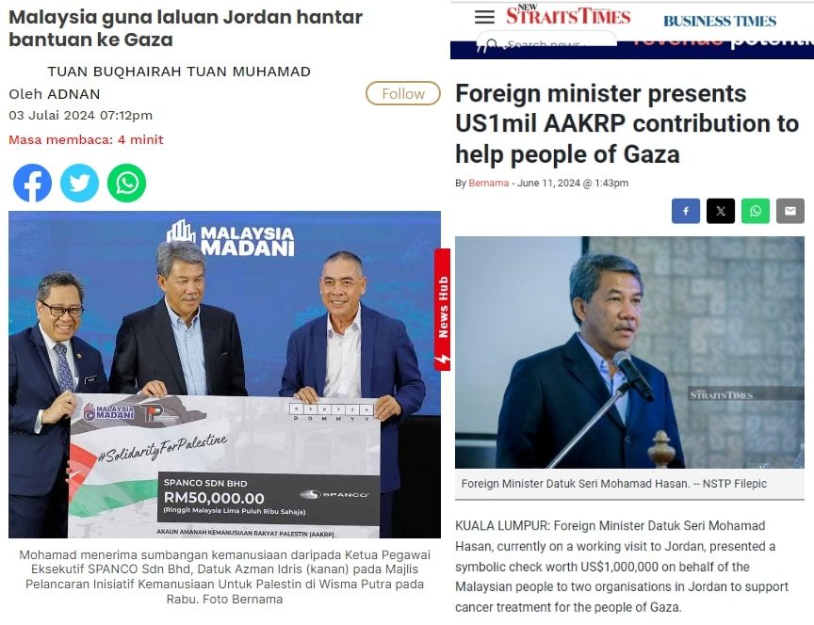This screenshot has width=814, height=625.
Task: Click the Malaysia guna laluan Jordan headline
Action: [186, 28]
